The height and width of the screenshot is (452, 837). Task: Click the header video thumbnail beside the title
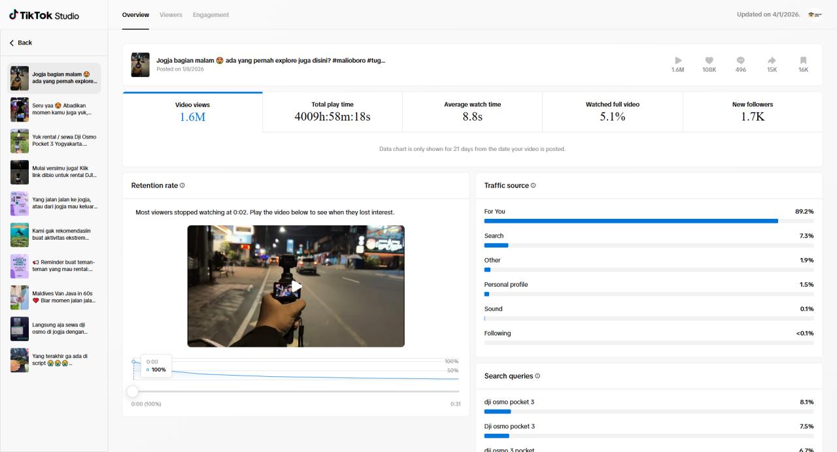tap(141, 65)
